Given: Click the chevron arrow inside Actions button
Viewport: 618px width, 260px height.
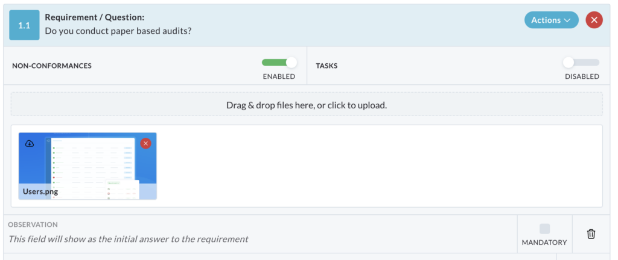Looking at the screenshot, I should tap(567, 20).
